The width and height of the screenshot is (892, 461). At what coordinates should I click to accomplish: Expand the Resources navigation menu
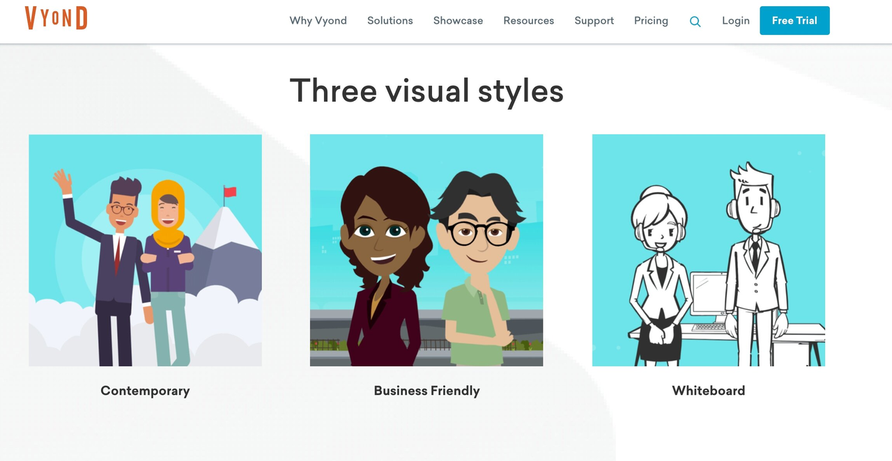(528, 21)
